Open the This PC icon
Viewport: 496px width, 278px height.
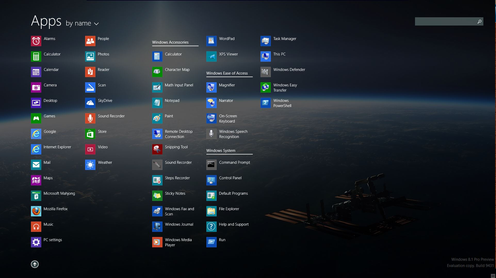(x=266, y=56)
